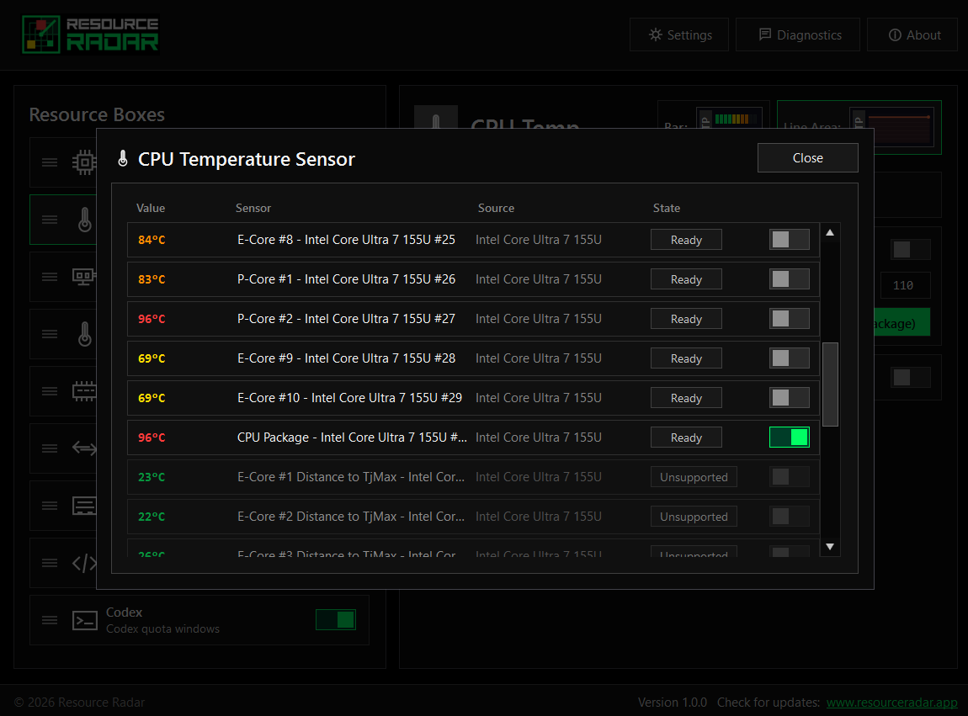Click the 110 value input field

point(904,285)
